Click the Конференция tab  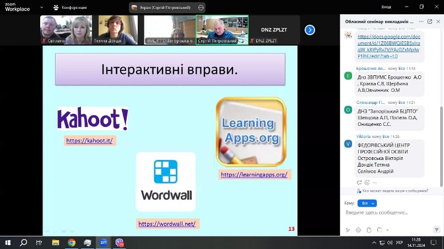pyautogui.click(x=70, y=7)
